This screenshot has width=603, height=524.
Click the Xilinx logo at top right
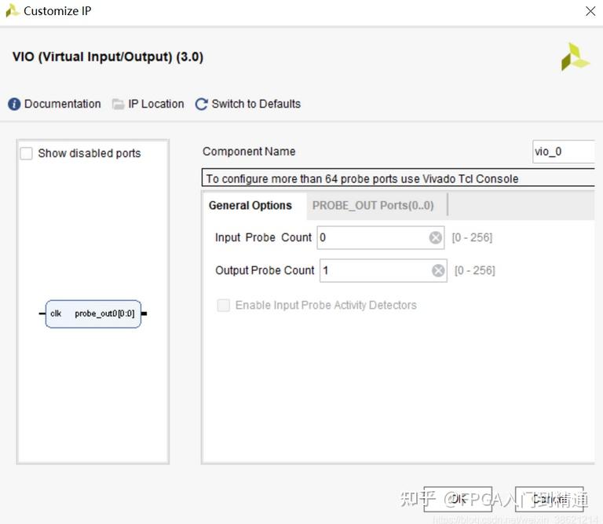[x=575, y=57]
